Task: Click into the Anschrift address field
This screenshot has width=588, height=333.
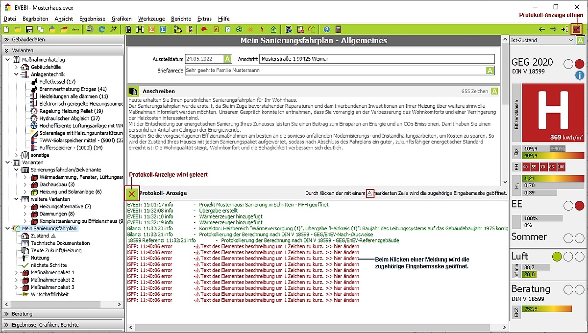Action: (377, 59)
